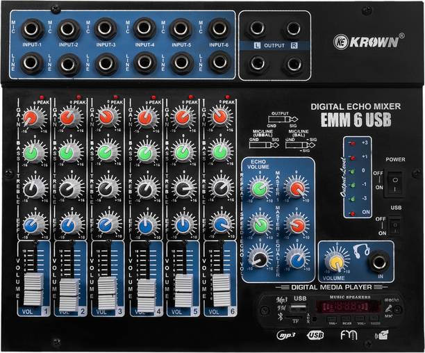Click the lower R OUTPUT jack
Image resolution: width=425 pixels, height=353 pixels.
pos(293,65)
